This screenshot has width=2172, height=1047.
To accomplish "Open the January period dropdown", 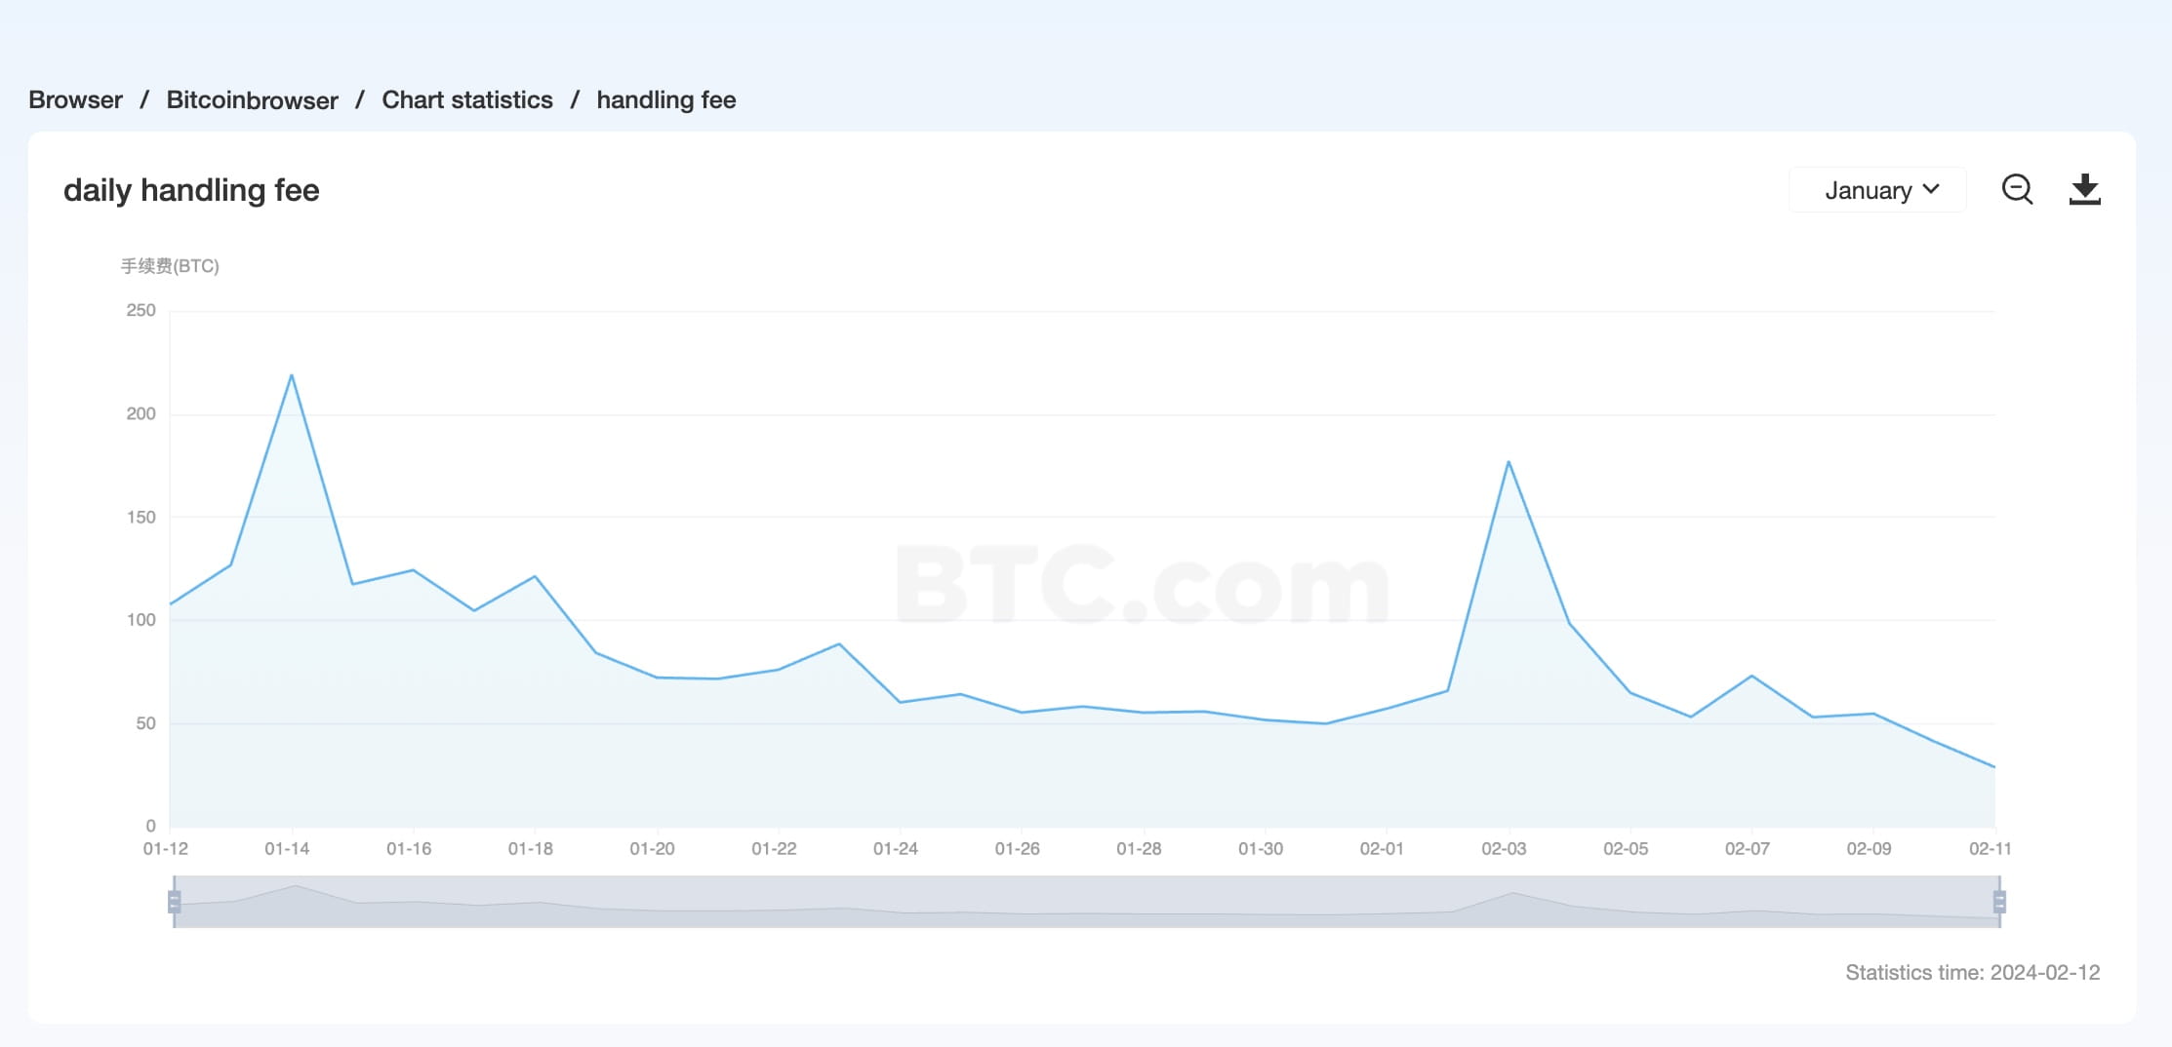I will 1877,190.
